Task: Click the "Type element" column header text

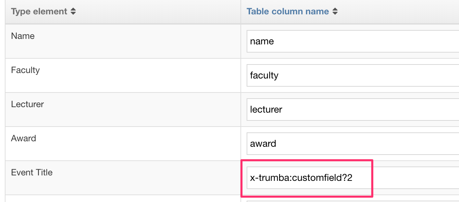Action: pos(39,12)
